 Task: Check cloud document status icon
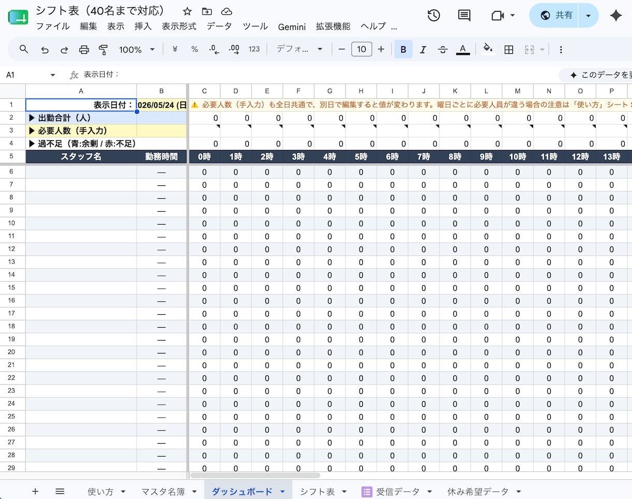[x=226, y=11]
